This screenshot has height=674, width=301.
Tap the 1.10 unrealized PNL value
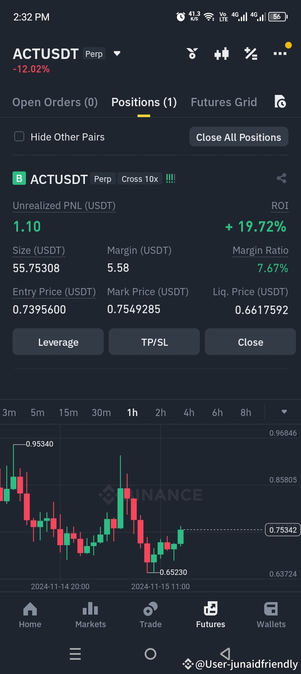tap(27, 227)
